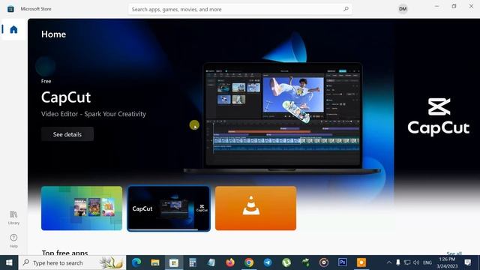
Task: Open Photoshop from taskbar
Action: [343, 262]
